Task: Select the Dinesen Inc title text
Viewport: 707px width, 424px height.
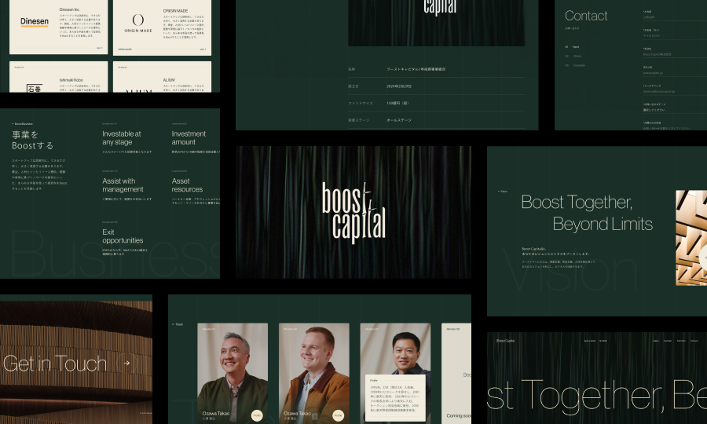Action: click(69, 9)
